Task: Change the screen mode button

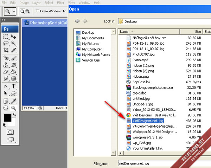Action: pyautogui.click(x=10, y=140)
